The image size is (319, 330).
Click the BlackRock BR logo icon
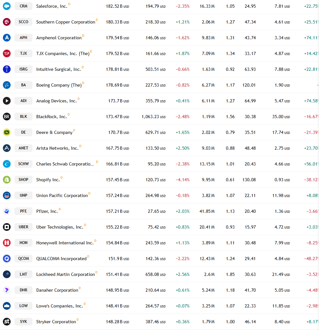(7, 117)
